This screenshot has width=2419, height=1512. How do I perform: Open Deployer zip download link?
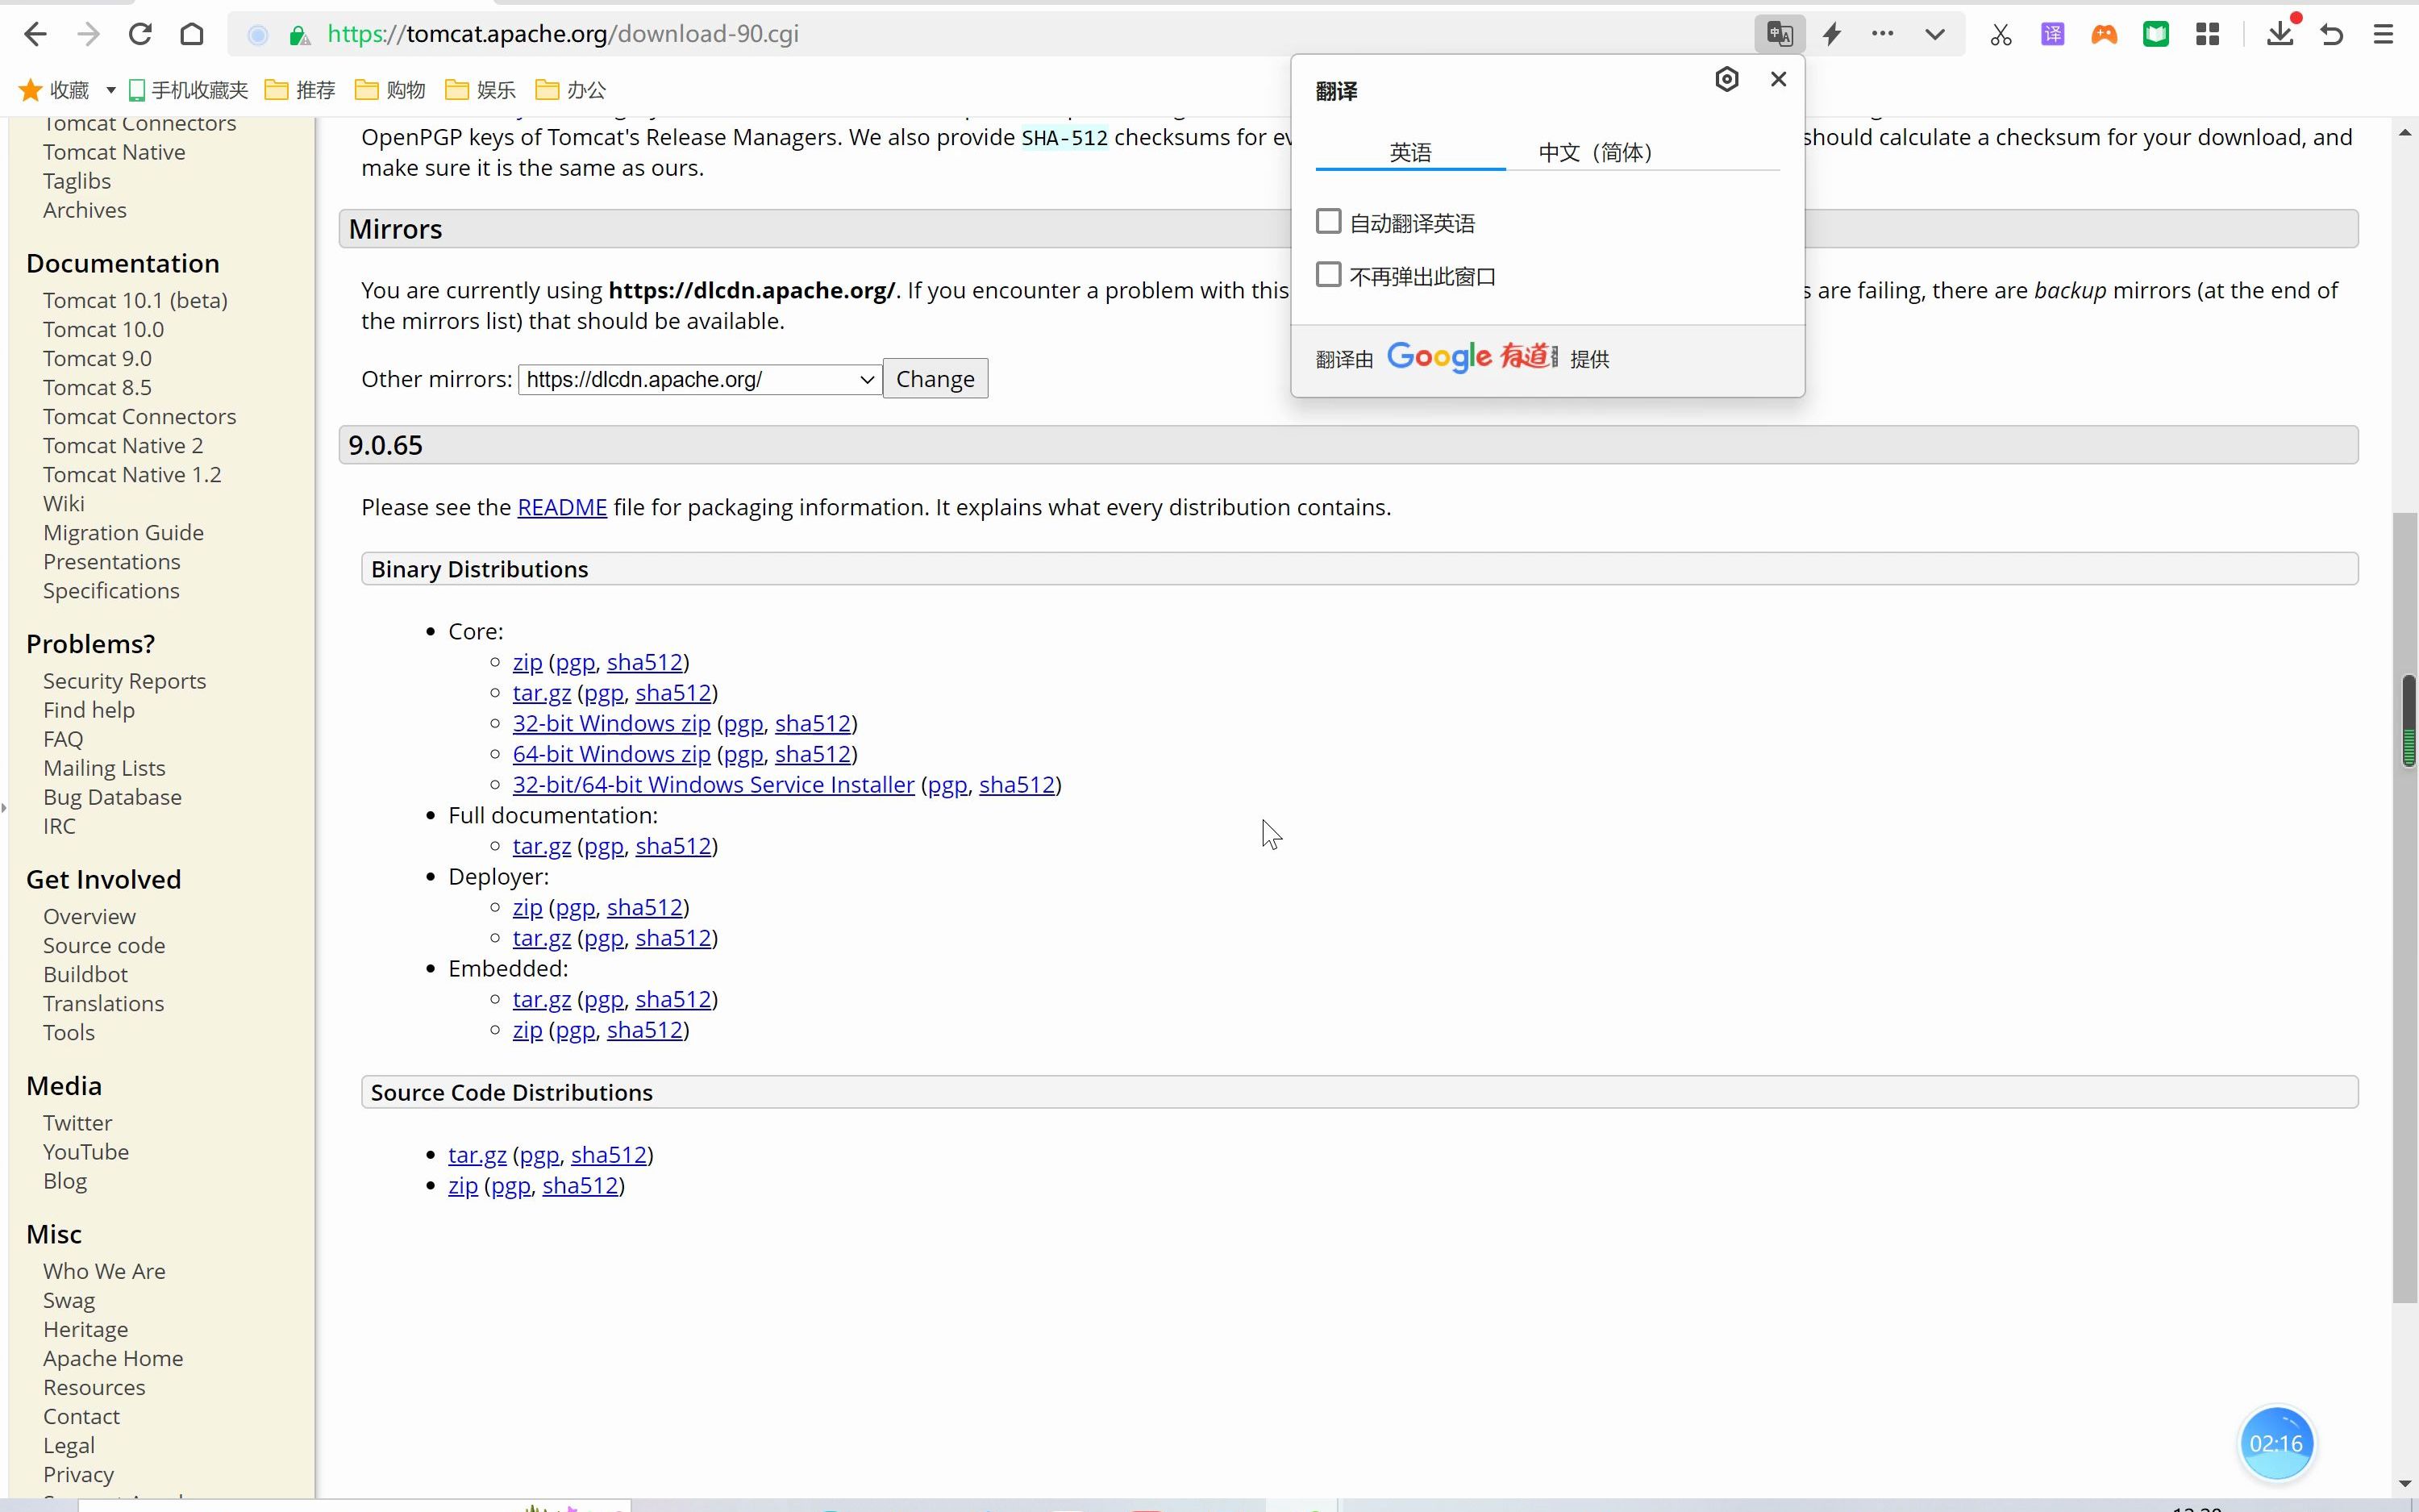click(x=528, y=907)
